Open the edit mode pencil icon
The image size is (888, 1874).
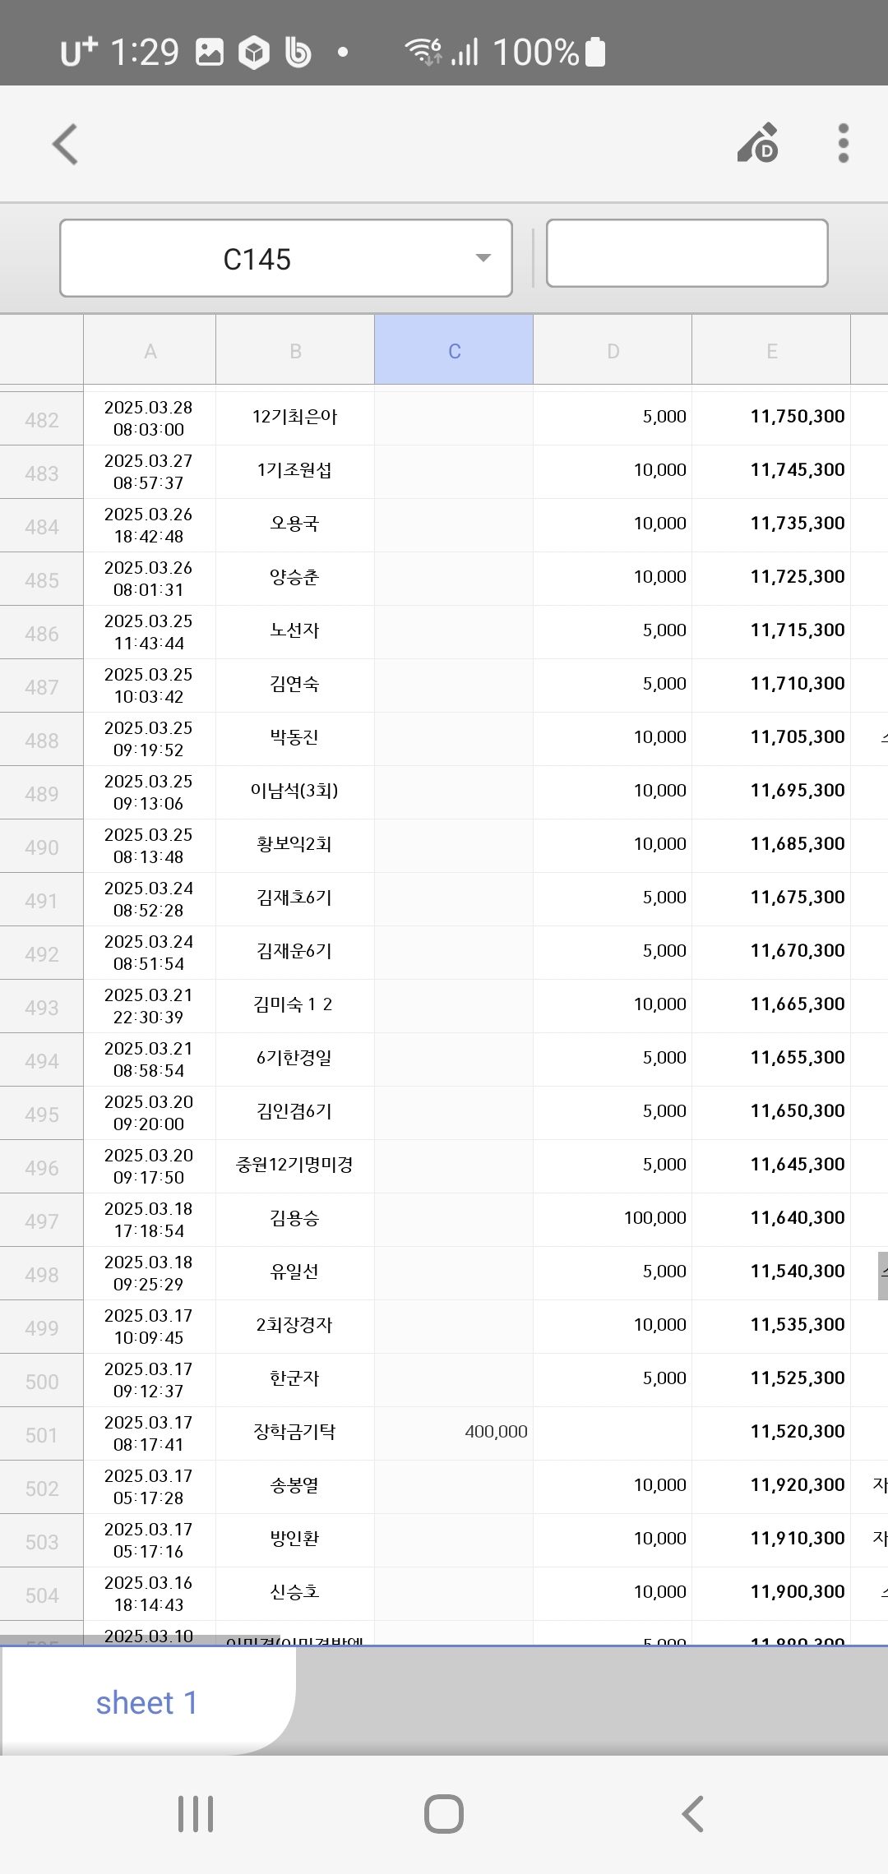[x=758, y=144]
